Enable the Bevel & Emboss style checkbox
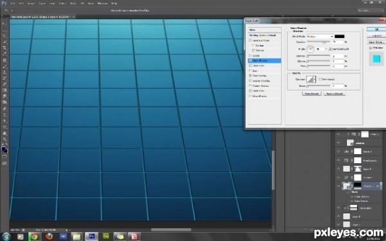Image resolution: width=386 pixels, height=241 pixels. pos(250,40)
